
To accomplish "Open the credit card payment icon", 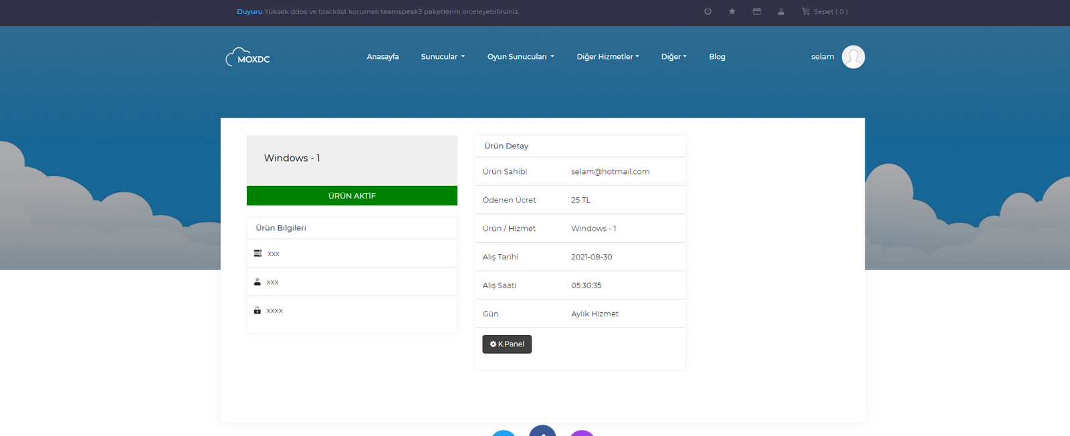I will click(756, 11).
